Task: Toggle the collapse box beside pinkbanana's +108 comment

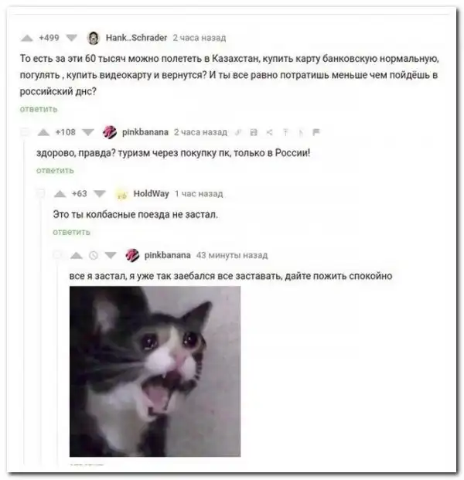Action: [25, 132]
